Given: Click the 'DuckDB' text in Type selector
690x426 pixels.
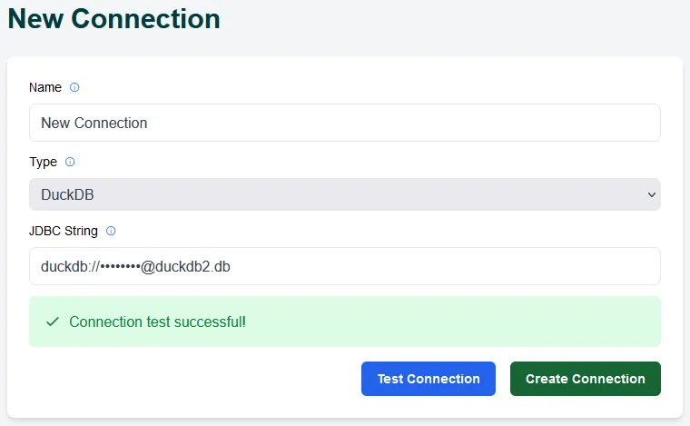Looking at the screenshot, I should click(x=67, y=194).
